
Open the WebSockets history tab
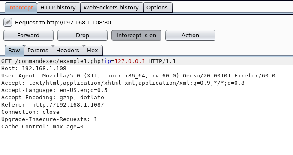coord(111,8)
